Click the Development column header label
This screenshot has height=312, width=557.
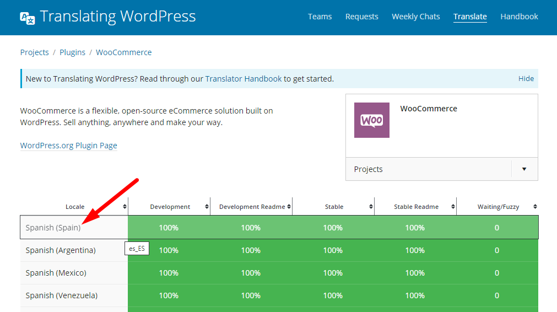[170, 207]
